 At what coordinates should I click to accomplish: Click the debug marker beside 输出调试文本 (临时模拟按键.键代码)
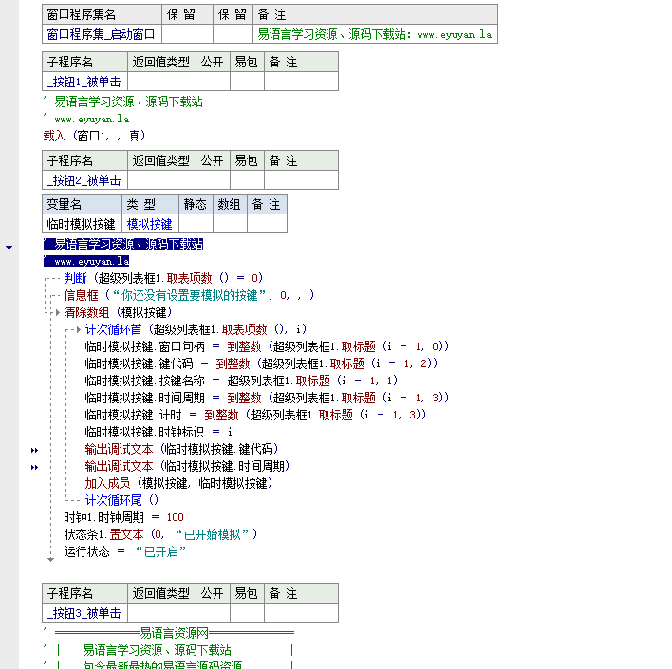pyautogui.click(x=35, y=450)
